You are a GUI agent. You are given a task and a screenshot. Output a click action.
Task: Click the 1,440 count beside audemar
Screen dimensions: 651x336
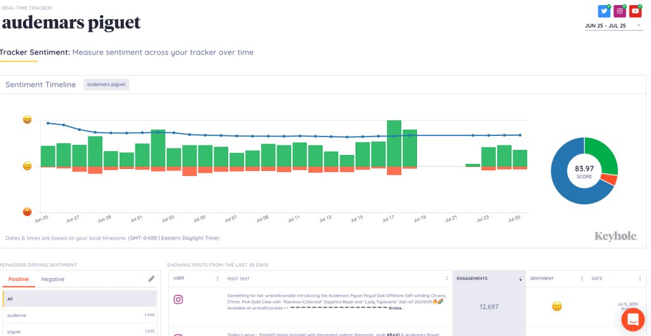(x=149, y=315)
